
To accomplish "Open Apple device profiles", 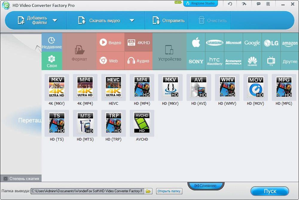I will (x=196, y=42).
